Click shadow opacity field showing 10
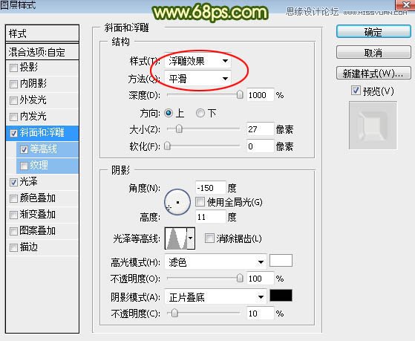The image size is (415, 341). [x=260, y=314]
